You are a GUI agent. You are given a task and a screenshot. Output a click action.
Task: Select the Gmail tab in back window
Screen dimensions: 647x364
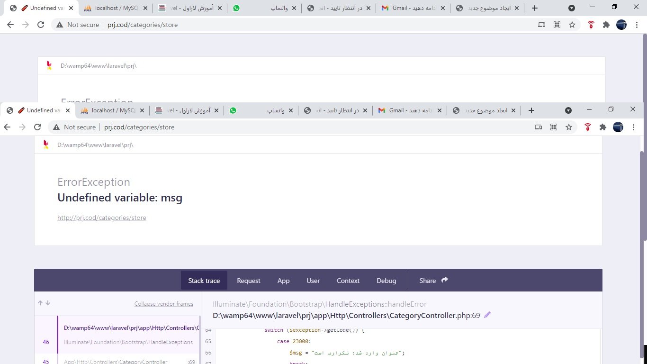tap(413, 8)
